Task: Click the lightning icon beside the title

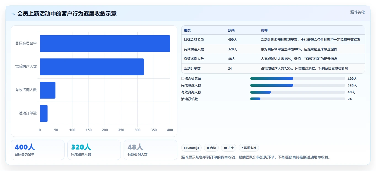Action: click(x=13, y=14)
